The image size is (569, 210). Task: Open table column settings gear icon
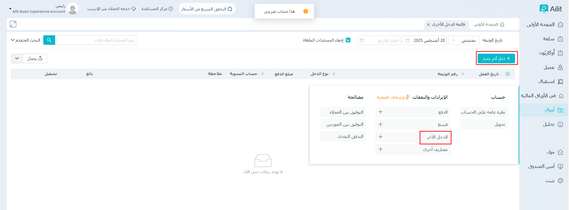click(x=508, y=74)
